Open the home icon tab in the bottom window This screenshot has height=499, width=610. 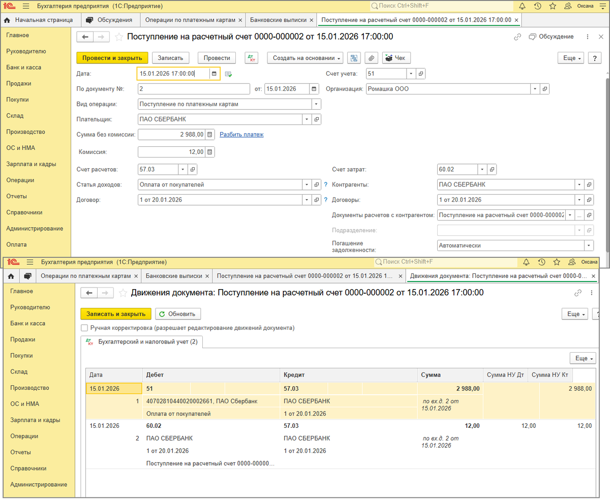tap(11, 276)
